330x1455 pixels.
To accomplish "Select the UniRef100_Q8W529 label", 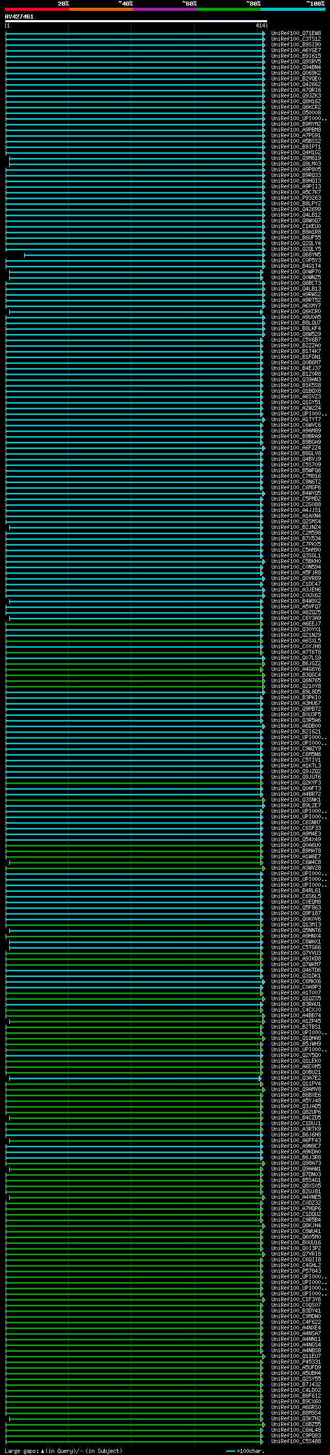I will pos(295,334).
